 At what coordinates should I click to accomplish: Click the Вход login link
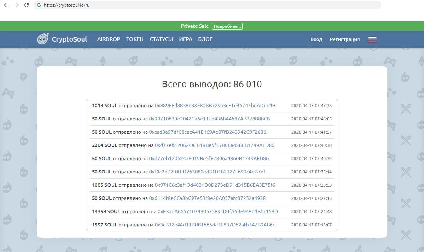point(316,39)
